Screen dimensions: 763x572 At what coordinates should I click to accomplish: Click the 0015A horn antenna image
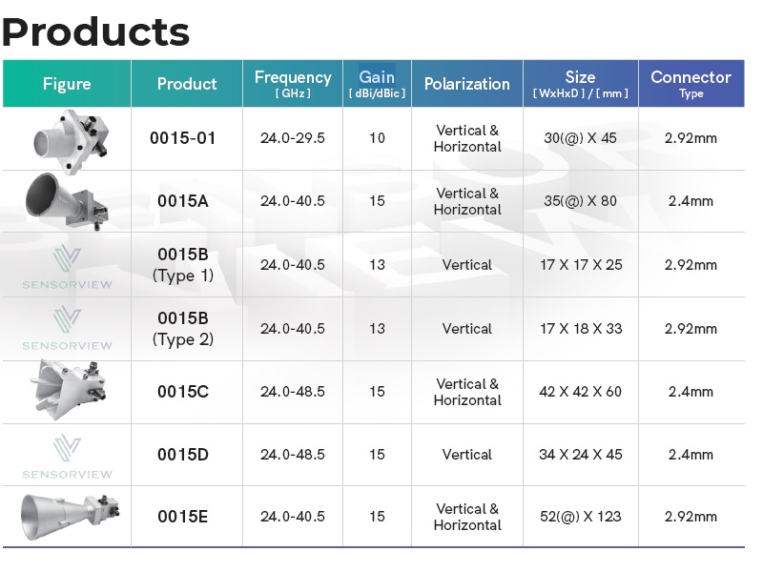pyautogui.click(x=65, y=201)
